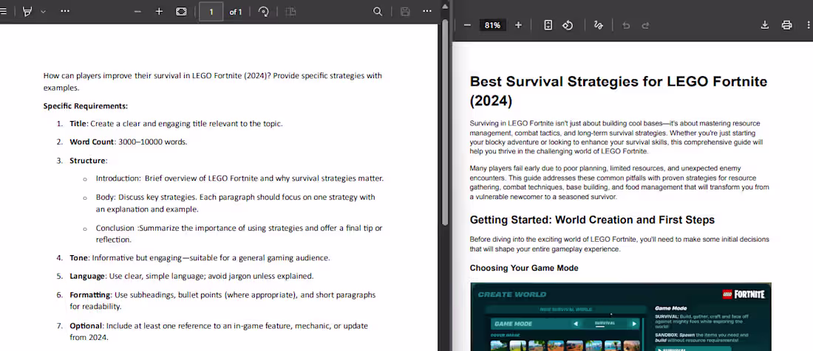Click the page number field showing 1
Screen dimensions: 813x351
211,11
